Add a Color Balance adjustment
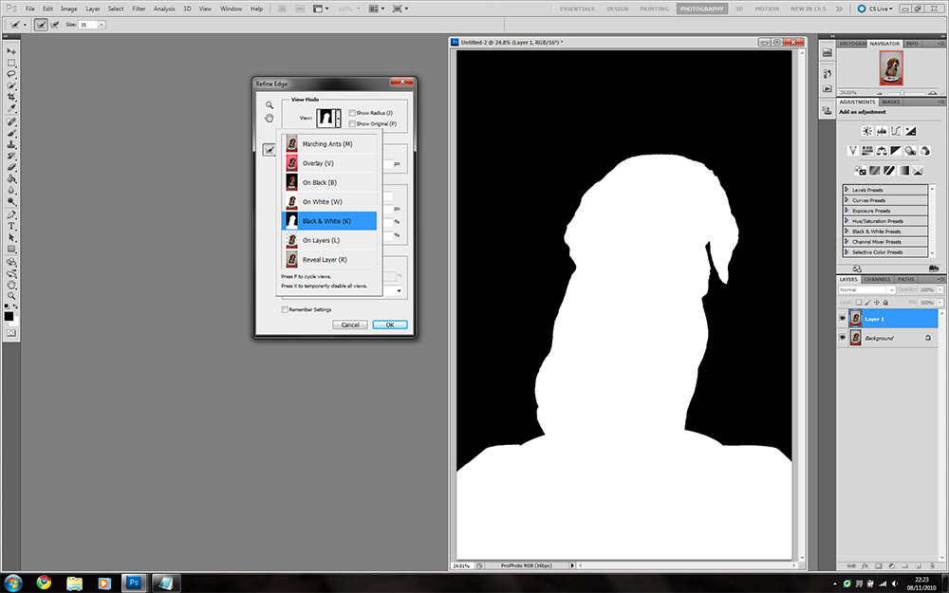 (882, 151)
